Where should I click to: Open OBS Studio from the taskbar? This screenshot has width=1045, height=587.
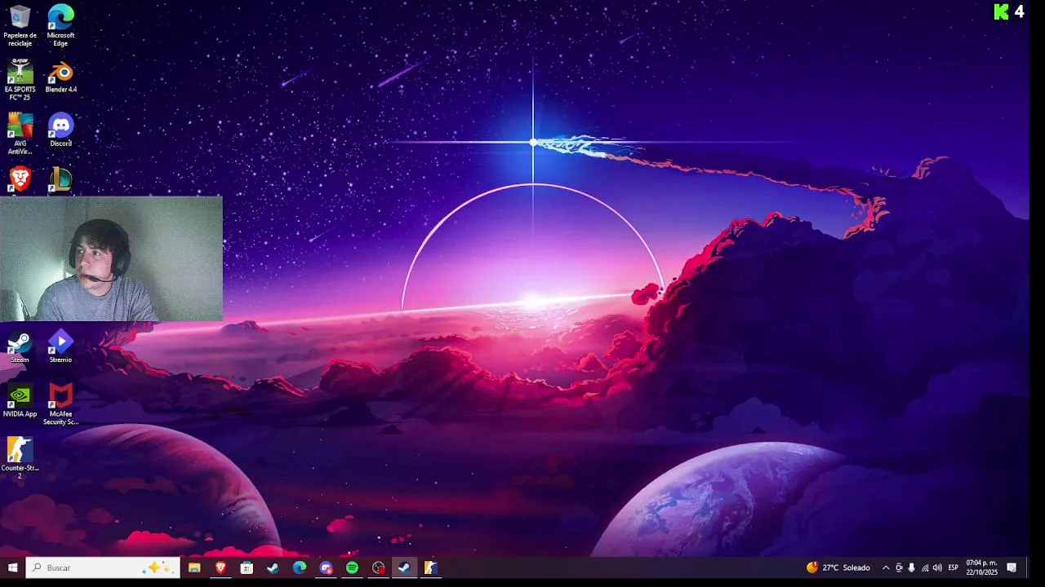point(378,567)
